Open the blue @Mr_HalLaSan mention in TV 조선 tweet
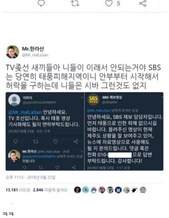169x218 pixels. 25,112
